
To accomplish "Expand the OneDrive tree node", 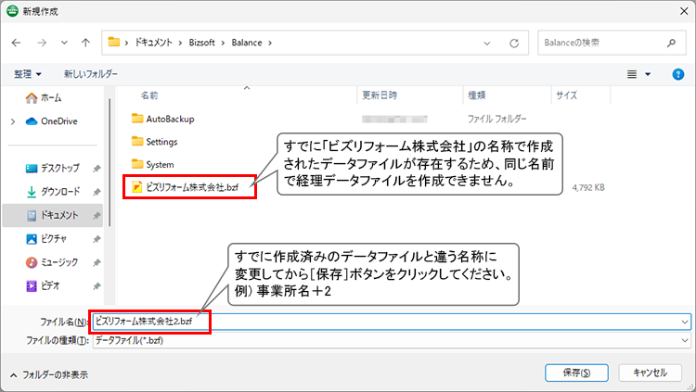I will tap(12, 121).
